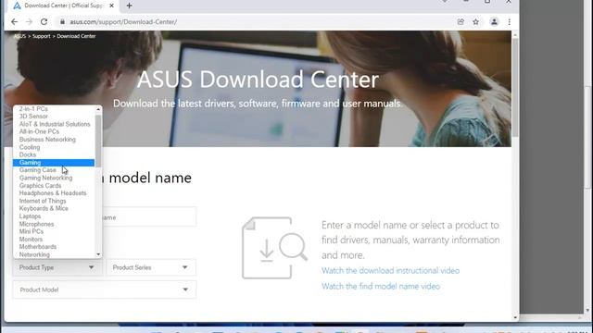Select 2-in-1 PCs from the list
The height and width of the screenshot is (333, 593).
pos(54,109)
